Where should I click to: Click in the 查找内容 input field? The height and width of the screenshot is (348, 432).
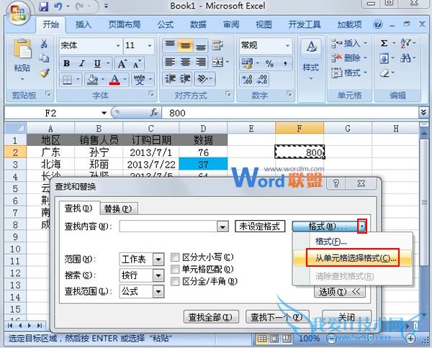[x=168, y=226]
